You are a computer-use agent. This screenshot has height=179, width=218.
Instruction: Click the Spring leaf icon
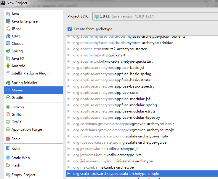pos(8,51)
